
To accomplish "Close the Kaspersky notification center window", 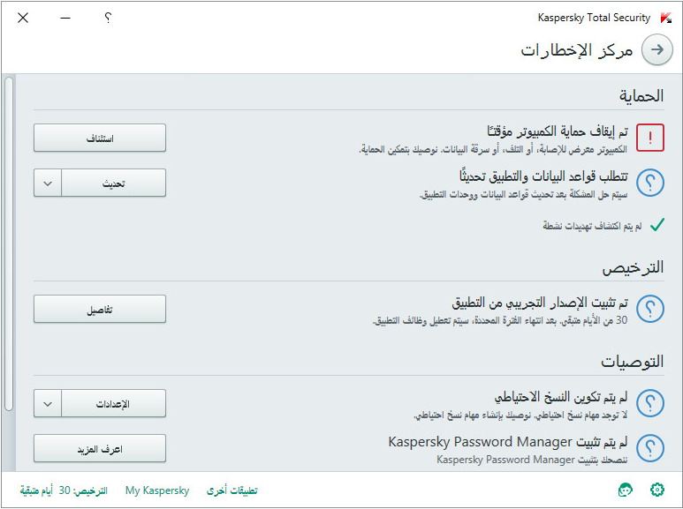I will [23, 18].
